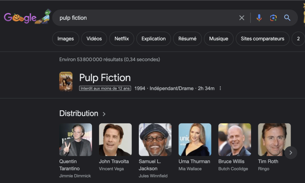
Task: Open Samuel L. Jackson's cast photo
Action: click(155, 139)
